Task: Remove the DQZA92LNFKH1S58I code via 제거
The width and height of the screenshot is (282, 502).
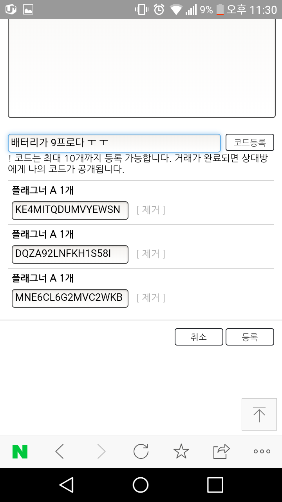Action: 151,254
